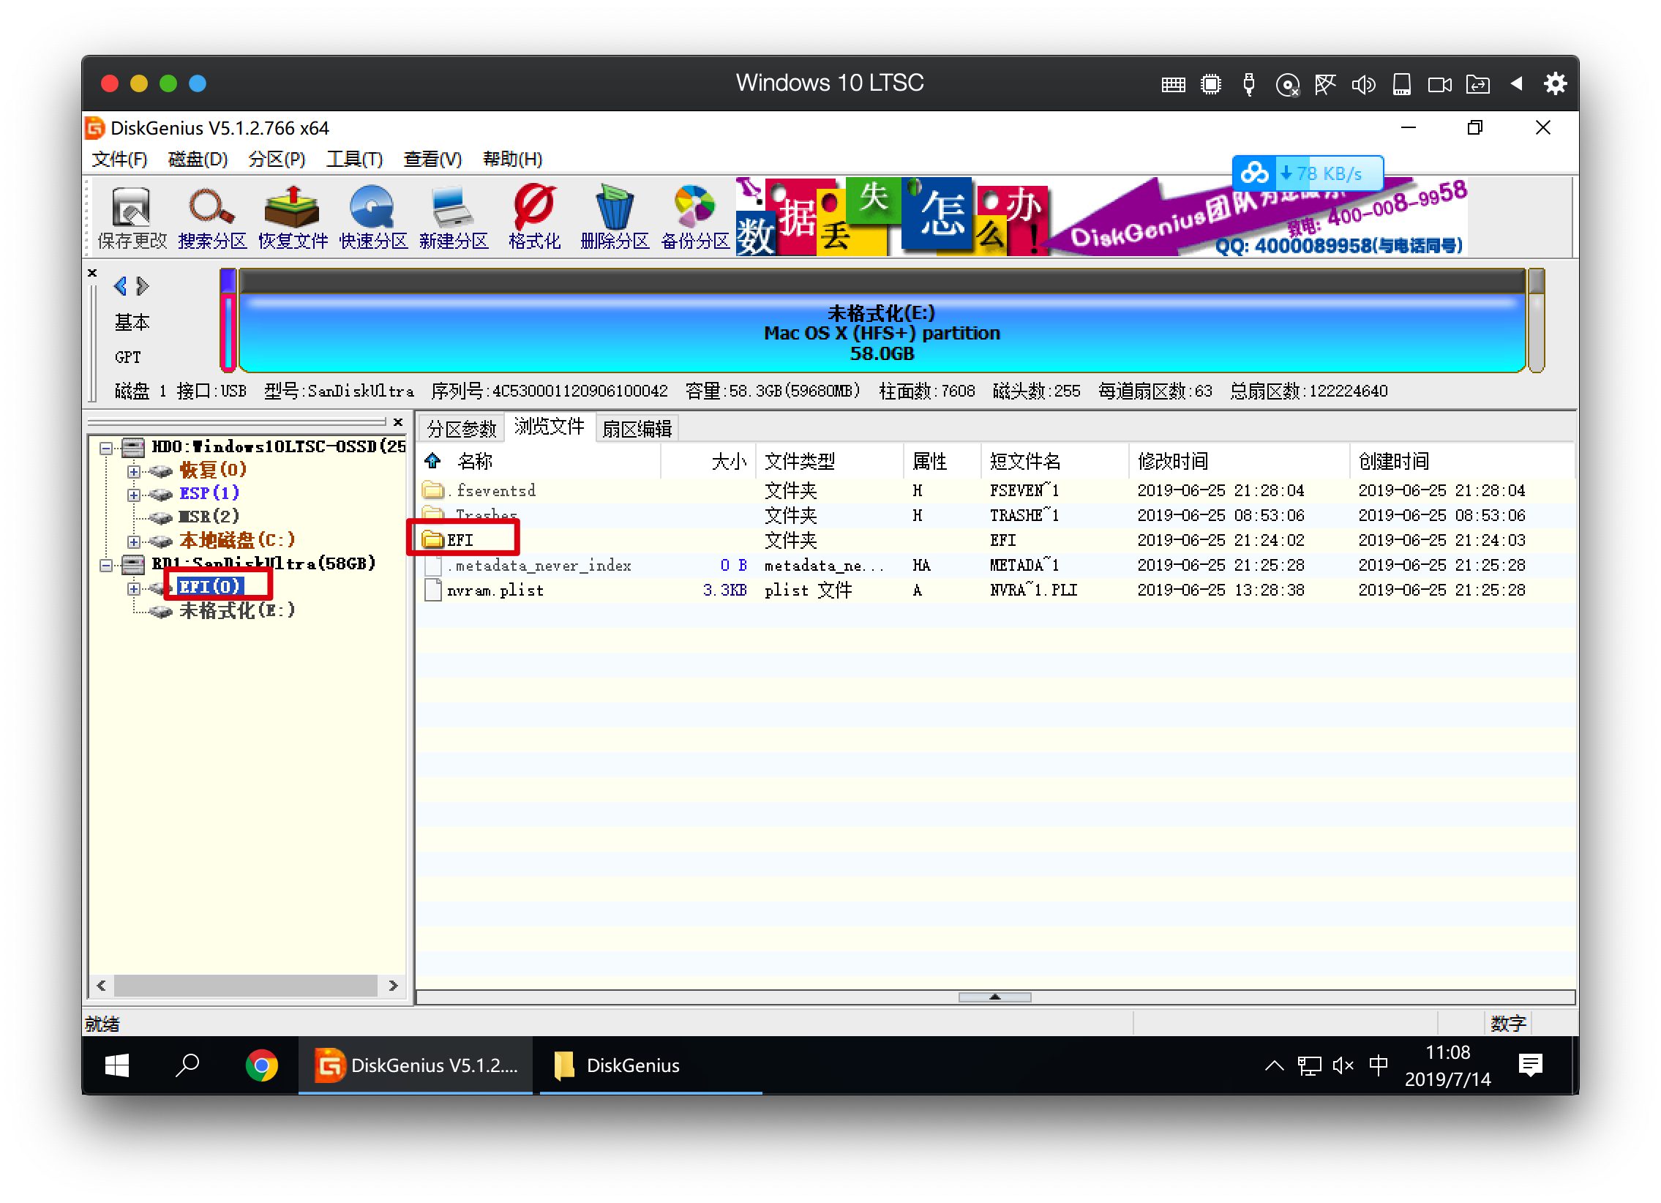Close the partition tree pane
Screen dimensions: 1661x1203
pyautogui.click(x=397, y=421)
